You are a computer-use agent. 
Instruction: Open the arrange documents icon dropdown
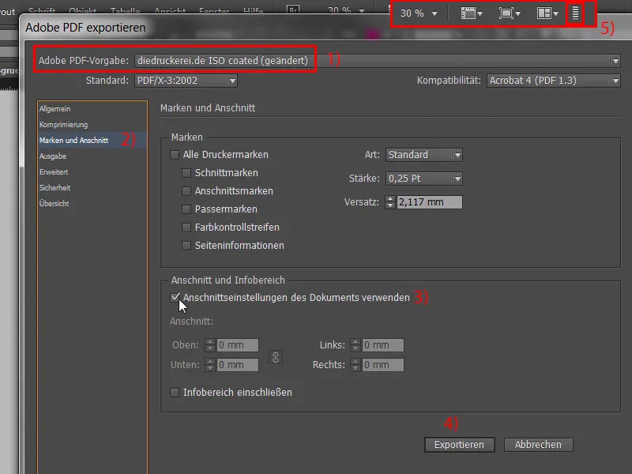(x=547, y=13)
